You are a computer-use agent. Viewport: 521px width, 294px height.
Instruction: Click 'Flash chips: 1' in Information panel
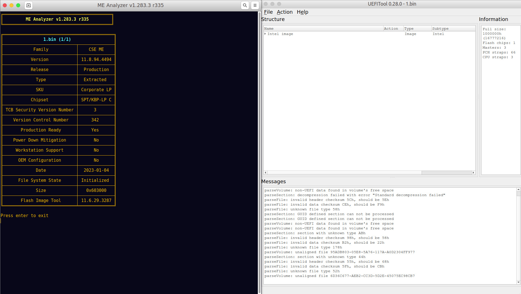point(499,43)
